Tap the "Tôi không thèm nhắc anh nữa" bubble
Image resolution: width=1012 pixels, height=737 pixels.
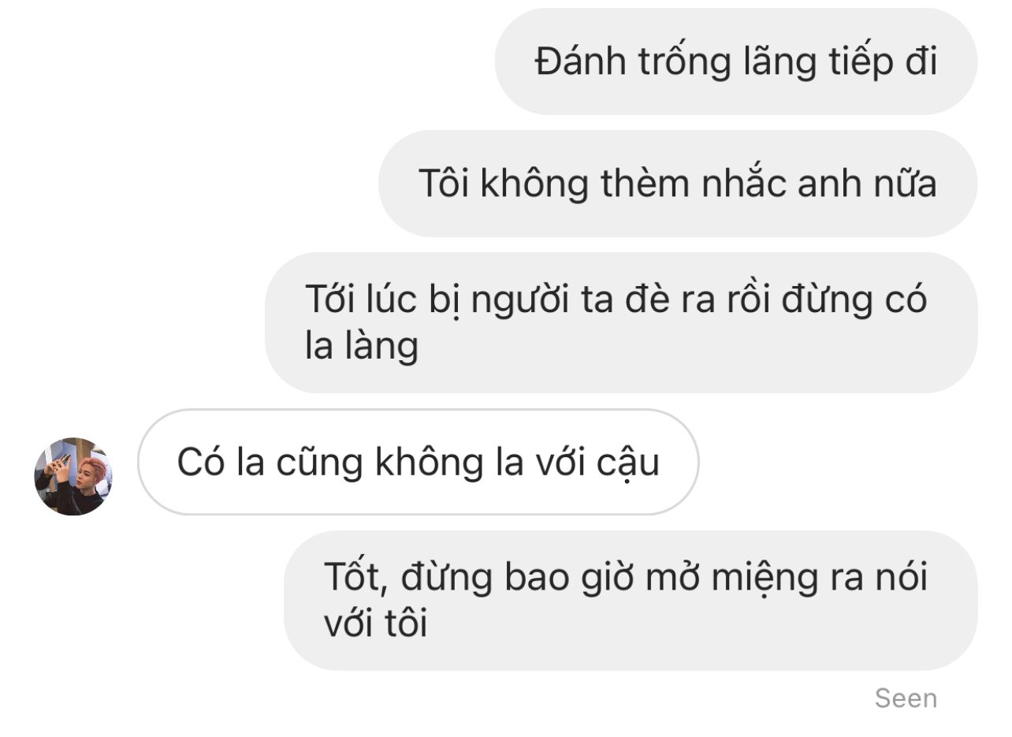678,184
